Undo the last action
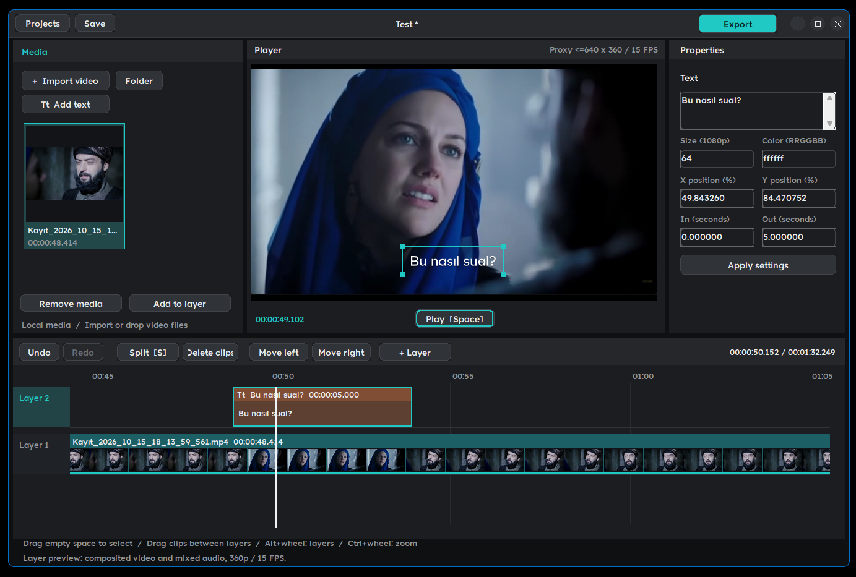Image resolution: width=856 pixels, height=577 pixels. pos(39,352)
